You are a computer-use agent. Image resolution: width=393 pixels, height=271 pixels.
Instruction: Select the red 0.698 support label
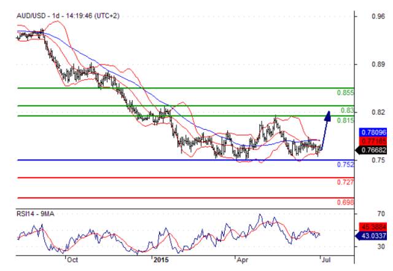pos(346,202)
